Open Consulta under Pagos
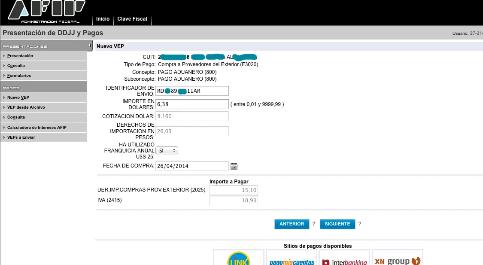This screenshot has height=265, width=483. point(43,117)
